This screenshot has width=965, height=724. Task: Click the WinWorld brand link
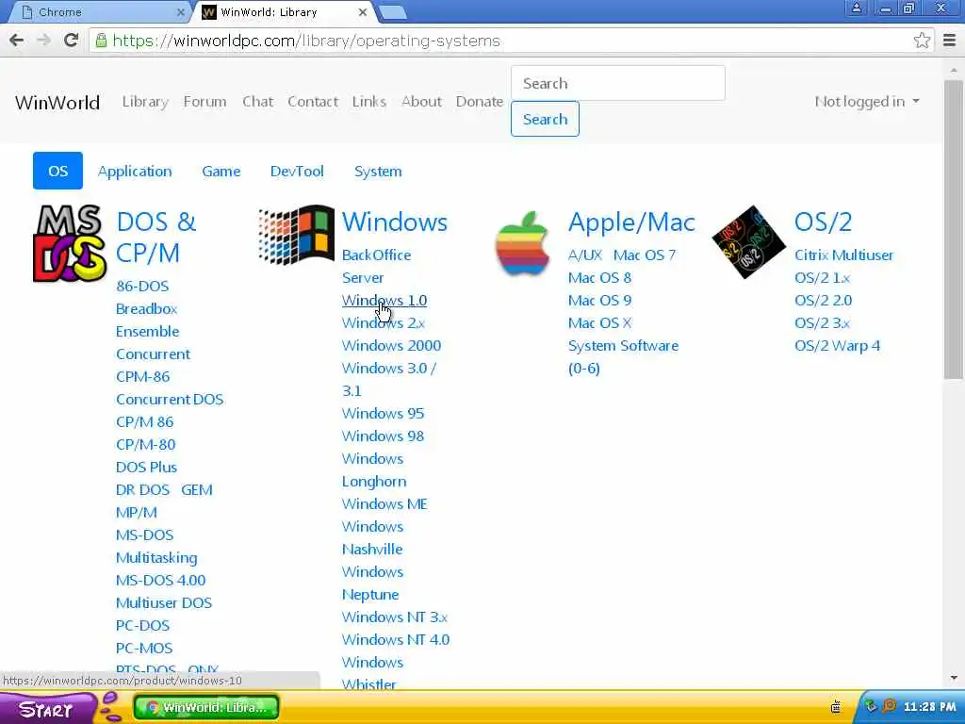(x=57, y=102)
